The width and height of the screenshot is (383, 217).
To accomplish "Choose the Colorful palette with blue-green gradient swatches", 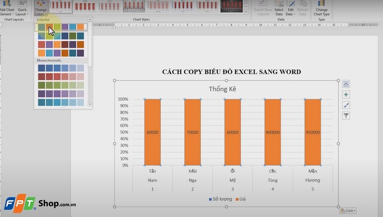I will point(61,36).
